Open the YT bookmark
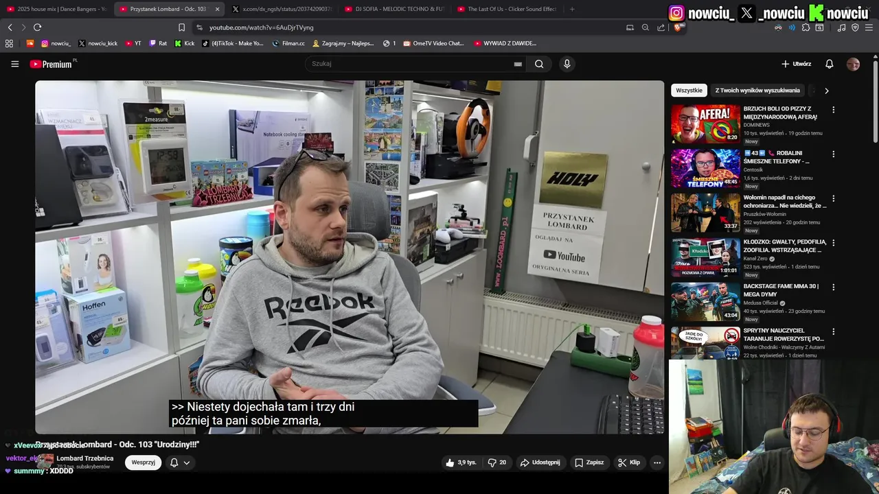This screenshot has height=494, width=879. [x=133, y=43]
